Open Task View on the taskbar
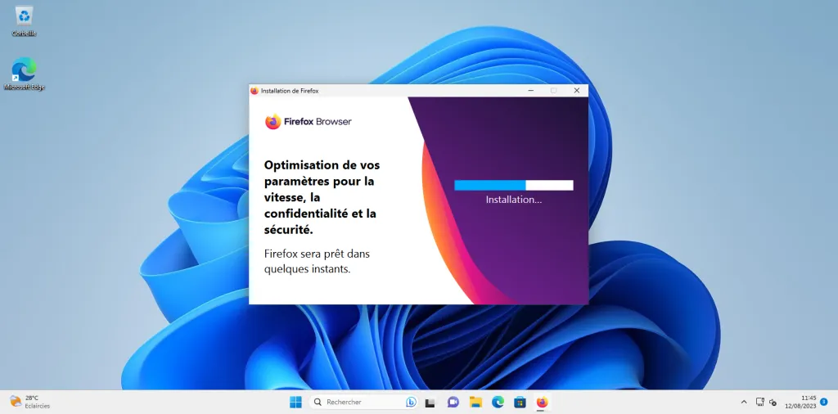Screen dimensions: 838x414 pyautogui.click(x=430, y=403)
